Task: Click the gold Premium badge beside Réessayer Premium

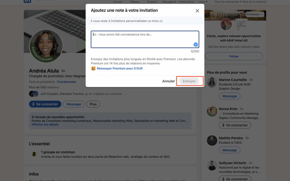Action: pos(94,68)
